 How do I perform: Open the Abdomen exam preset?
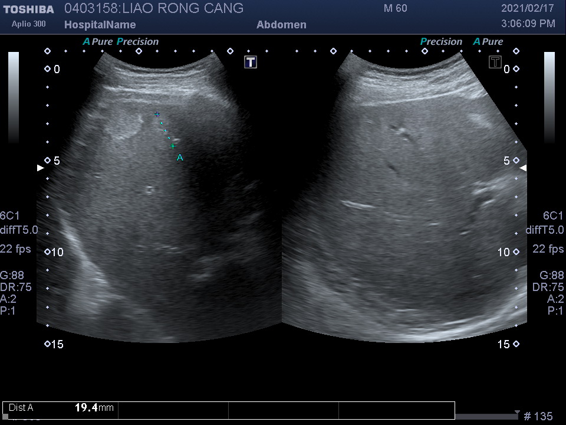click(281, 25)
